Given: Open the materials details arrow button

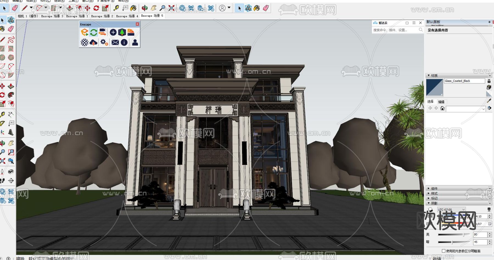Looking at the screenshot, I should coord(489,108).
